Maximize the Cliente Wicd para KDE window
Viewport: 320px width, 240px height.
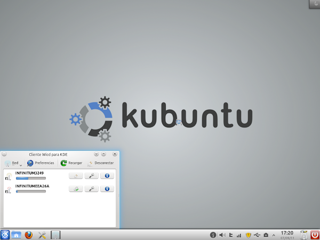(103, 154)
